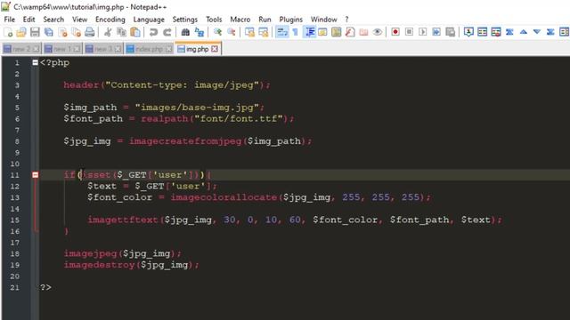This screenshot has height=320, width=570.
Task: Zoom in using the toolbar magnifier
Action: pos(217,32)
